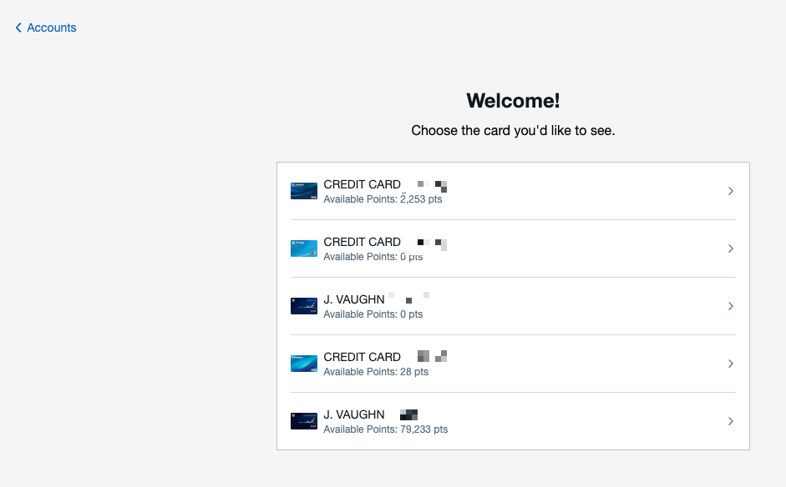The width and height of the screenshot is (786, 487).
Task: Click the back arrow next to Accounts
Action: click(18, 28)
